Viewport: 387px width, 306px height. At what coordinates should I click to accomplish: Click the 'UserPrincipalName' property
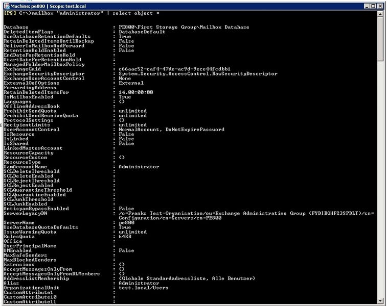30,246
